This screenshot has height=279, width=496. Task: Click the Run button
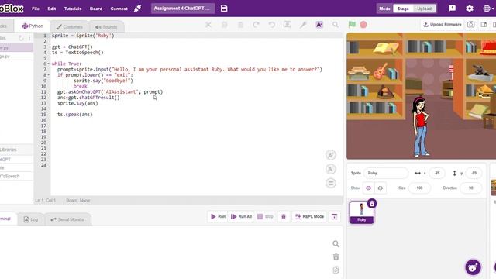(218, 216)
